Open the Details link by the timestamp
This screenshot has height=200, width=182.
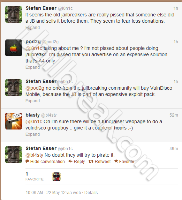(91, 192)
